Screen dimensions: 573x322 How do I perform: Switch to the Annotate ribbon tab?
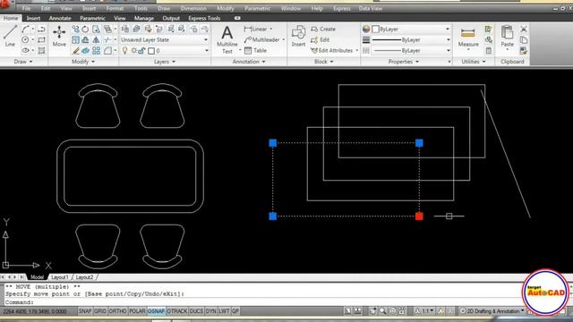click(x=60, y=18)
